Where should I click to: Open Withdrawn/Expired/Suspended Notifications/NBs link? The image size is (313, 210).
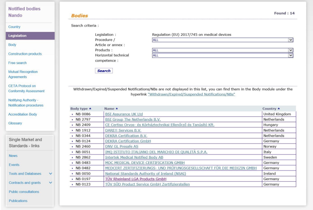(x=192, y=94)
